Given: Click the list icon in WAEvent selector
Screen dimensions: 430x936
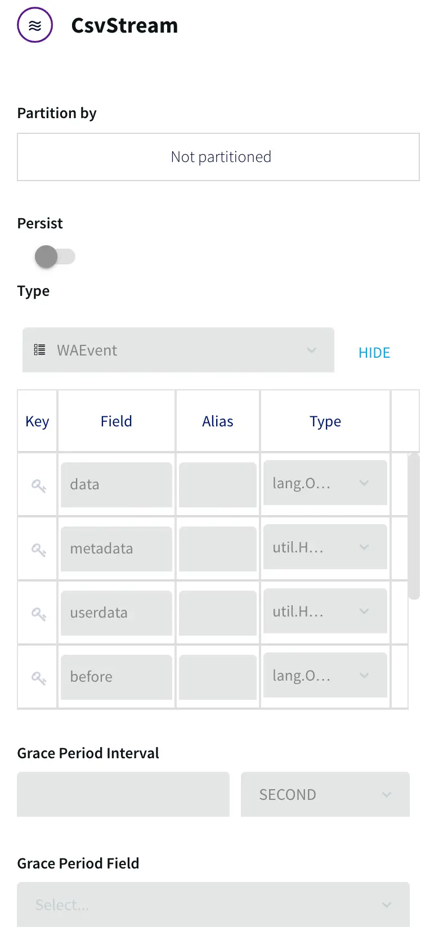Looking at the screenshot, I should tap(39, 350).
